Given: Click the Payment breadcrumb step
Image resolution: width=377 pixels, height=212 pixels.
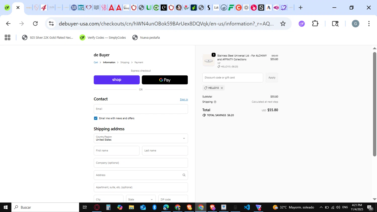Looking at the screenshot, I should [x=139, y=62].
